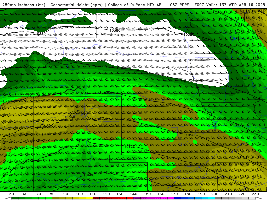Screen dimensions: 267x200
Task: Click the 80 value on the color bar
Action: [52, 194]
